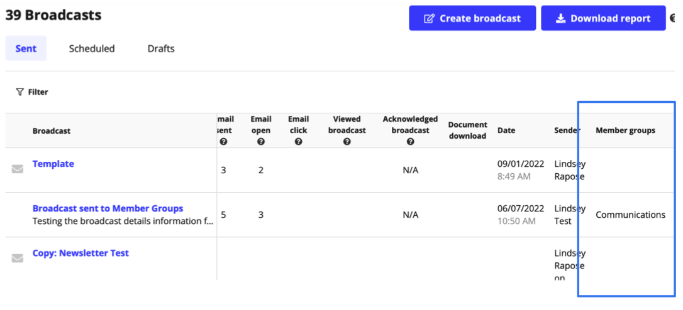Select the Sent tab
Viewport: 683px width, 310px height.
[x=26, y=48]
